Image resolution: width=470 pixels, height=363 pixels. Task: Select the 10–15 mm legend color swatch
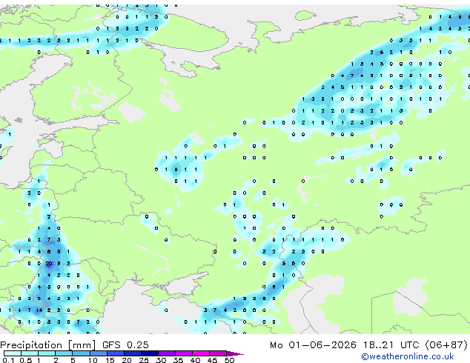[98, 353]
